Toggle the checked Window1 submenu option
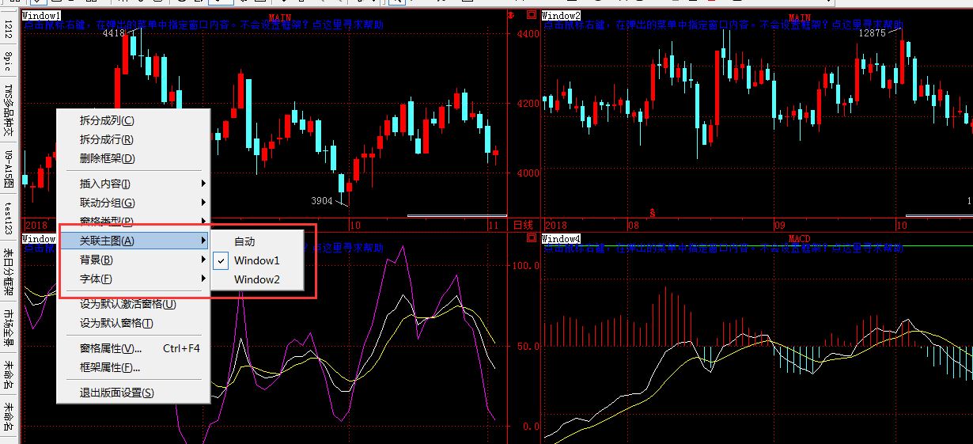Viewport: 973px width, 444px height. coord(257,260)
